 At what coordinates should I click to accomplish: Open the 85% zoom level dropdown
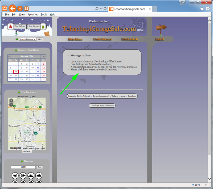(206, 185)
